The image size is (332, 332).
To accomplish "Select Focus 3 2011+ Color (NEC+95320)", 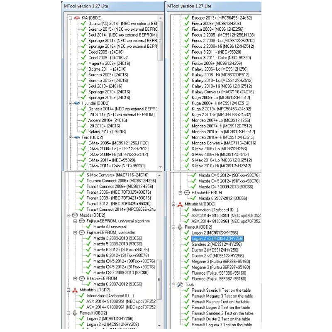I will coord(221,58).
